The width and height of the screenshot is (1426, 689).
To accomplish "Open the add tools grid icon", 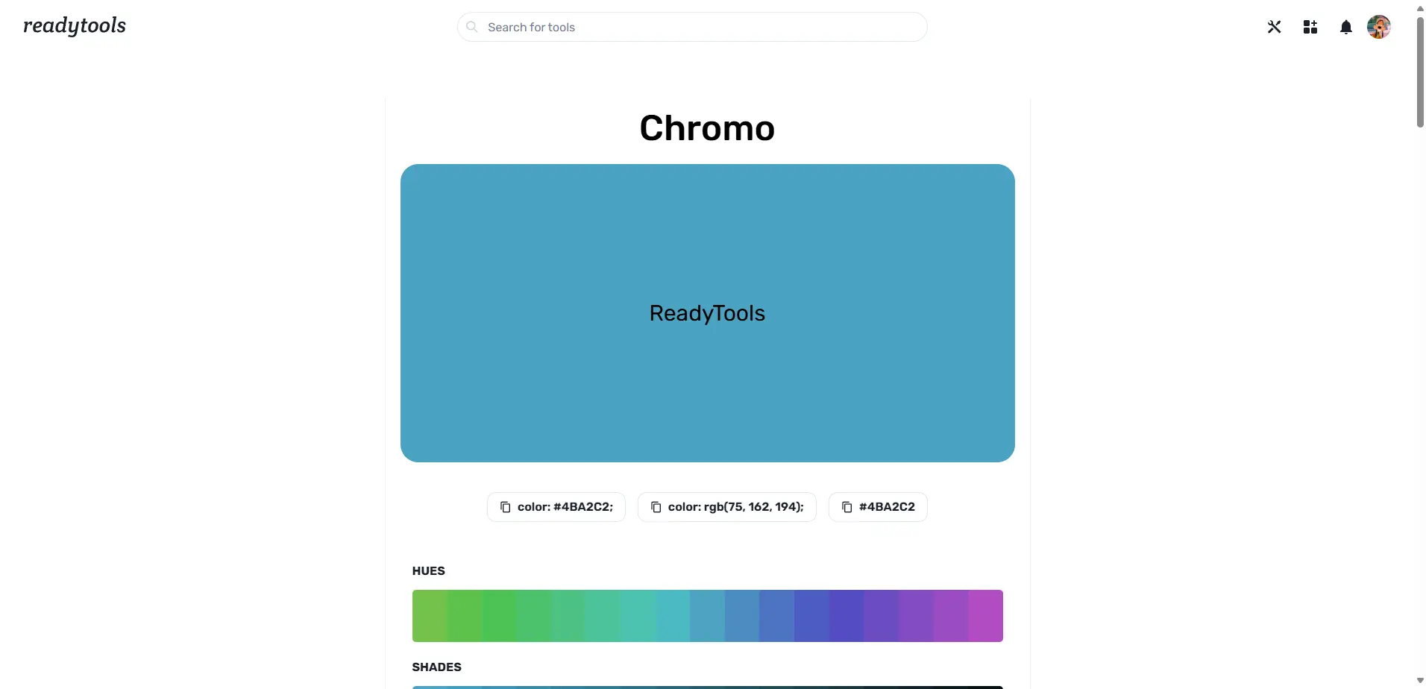I will [x=1310, y=27].
